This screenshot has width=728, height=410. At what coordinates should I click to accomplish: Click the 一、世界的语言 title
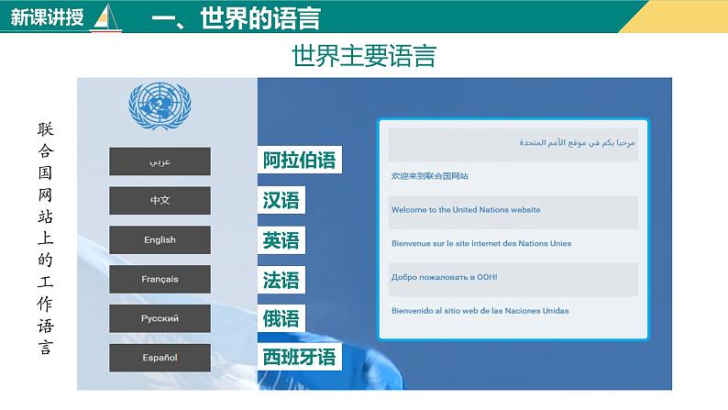click(236, 18)
